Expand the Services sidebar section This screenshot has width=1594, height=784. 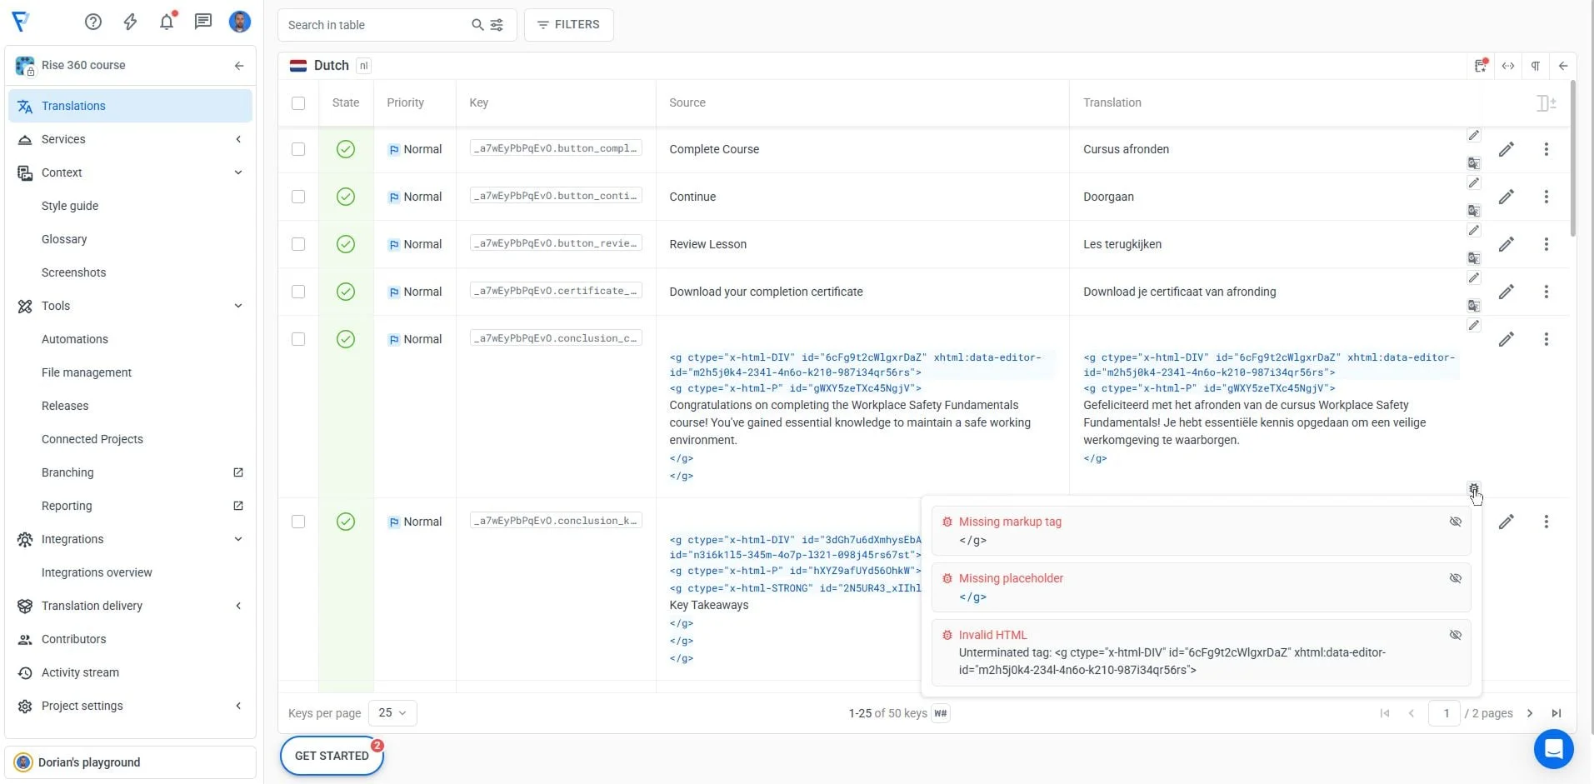(238, 139)
